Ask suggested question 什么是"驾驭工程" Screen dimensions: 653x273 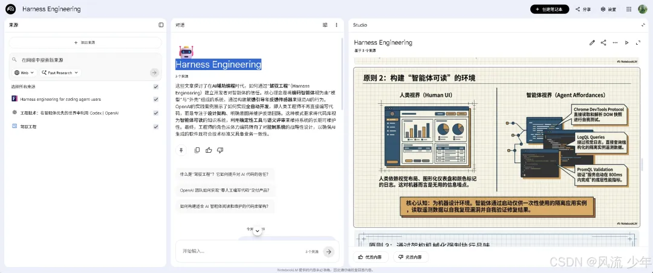(224, 175)
